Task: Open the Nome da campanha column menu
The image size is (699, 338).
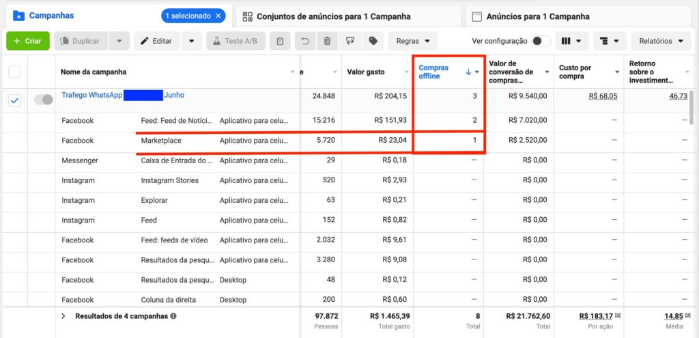Action: tap(292, 72)
